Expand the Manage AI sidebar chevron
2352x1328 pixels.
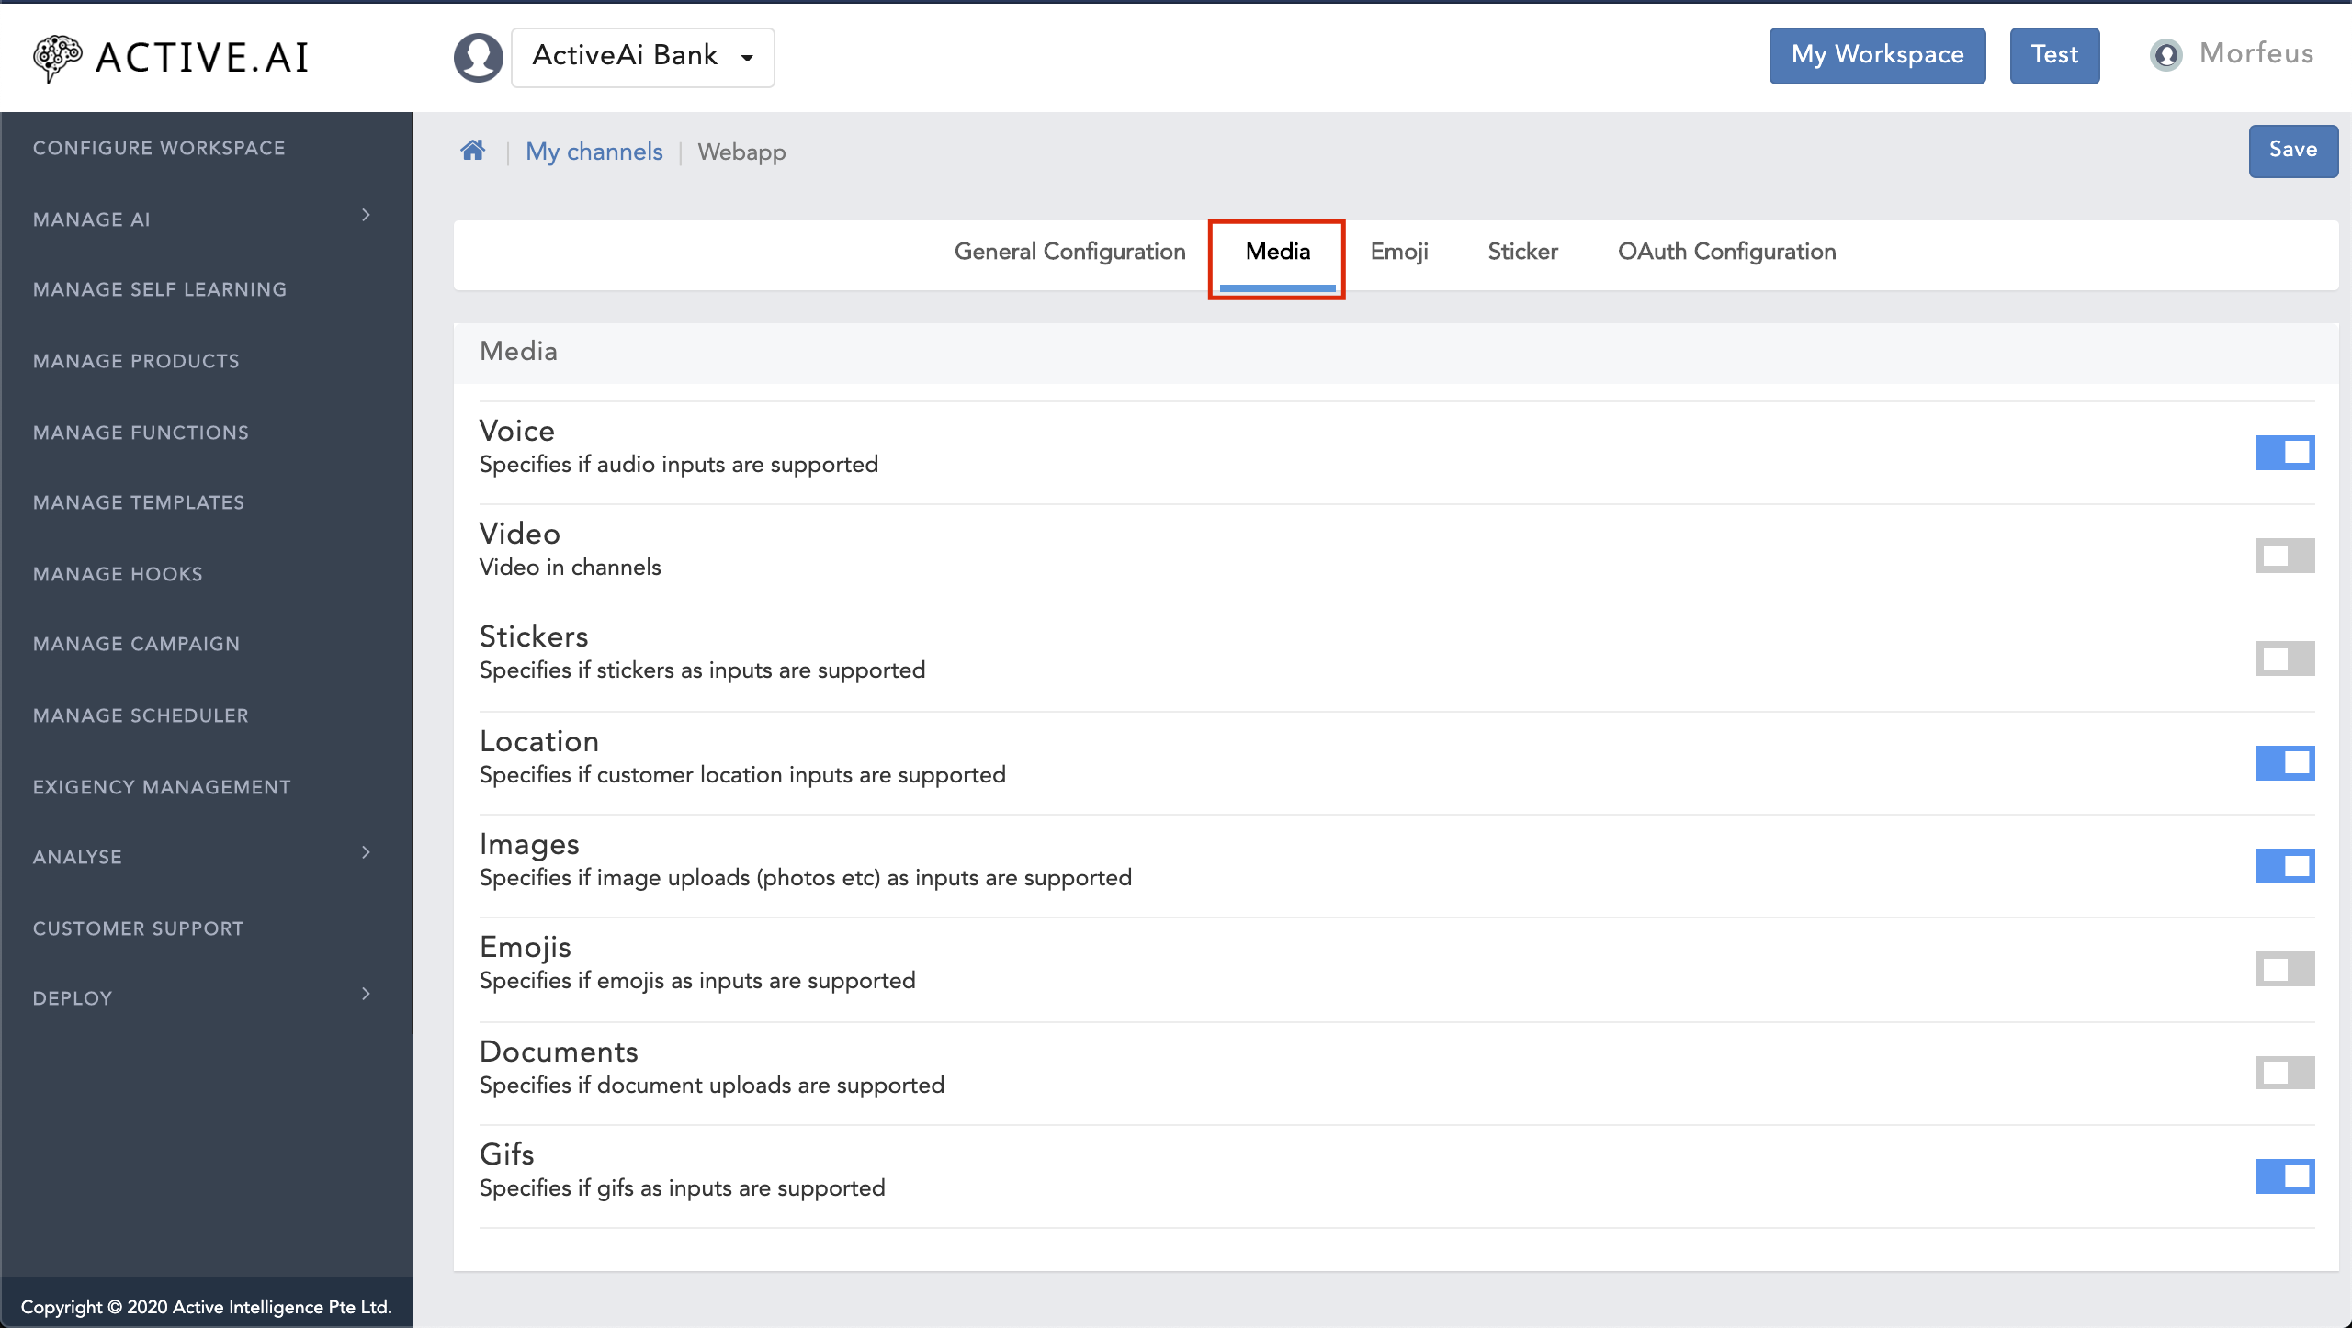tap(366, 215)
